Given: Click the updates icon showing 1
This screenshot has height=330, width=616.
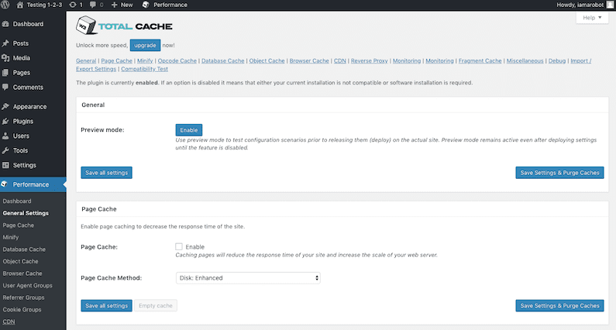Looking at the screenshot, I should tap(73, 5).
